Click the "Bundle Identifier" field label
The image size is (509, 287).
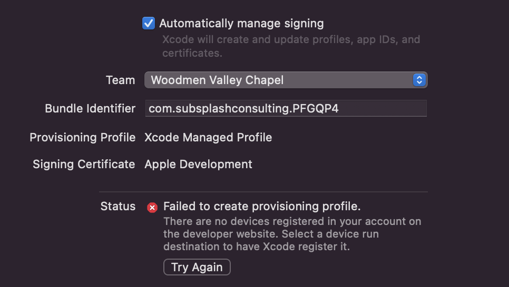point(90,109)
